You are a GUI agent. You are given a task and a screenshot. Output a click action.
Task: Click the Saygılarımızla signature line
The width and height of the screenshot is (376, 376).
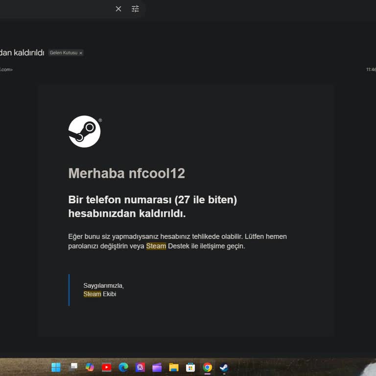103,285
